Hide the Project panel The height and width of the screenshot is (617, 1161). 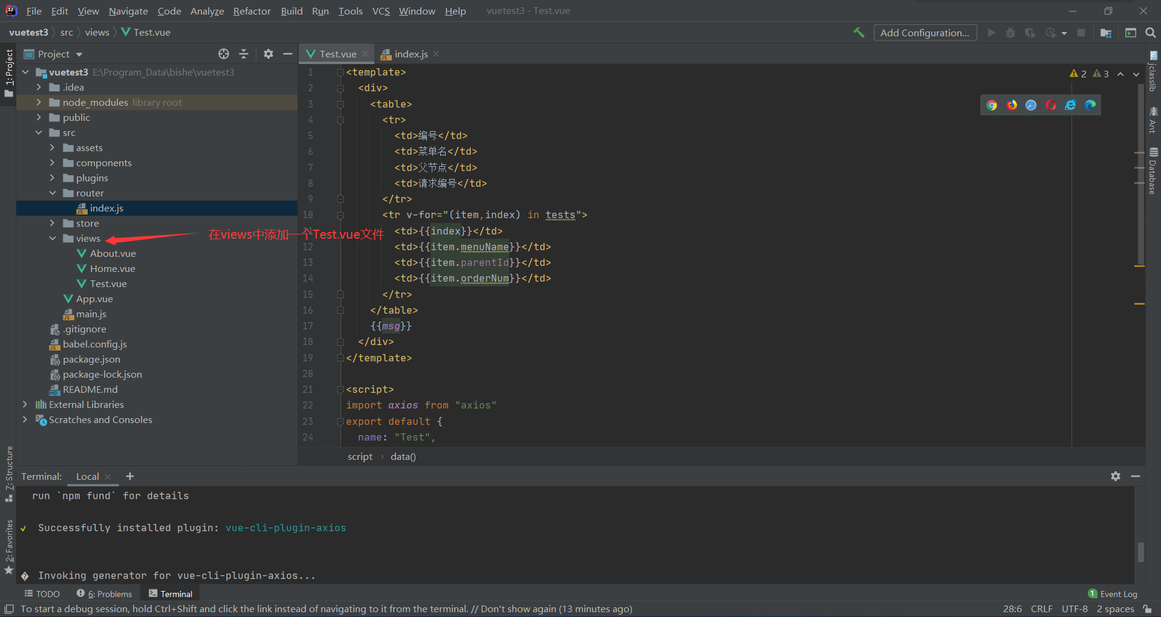point(288,54)
